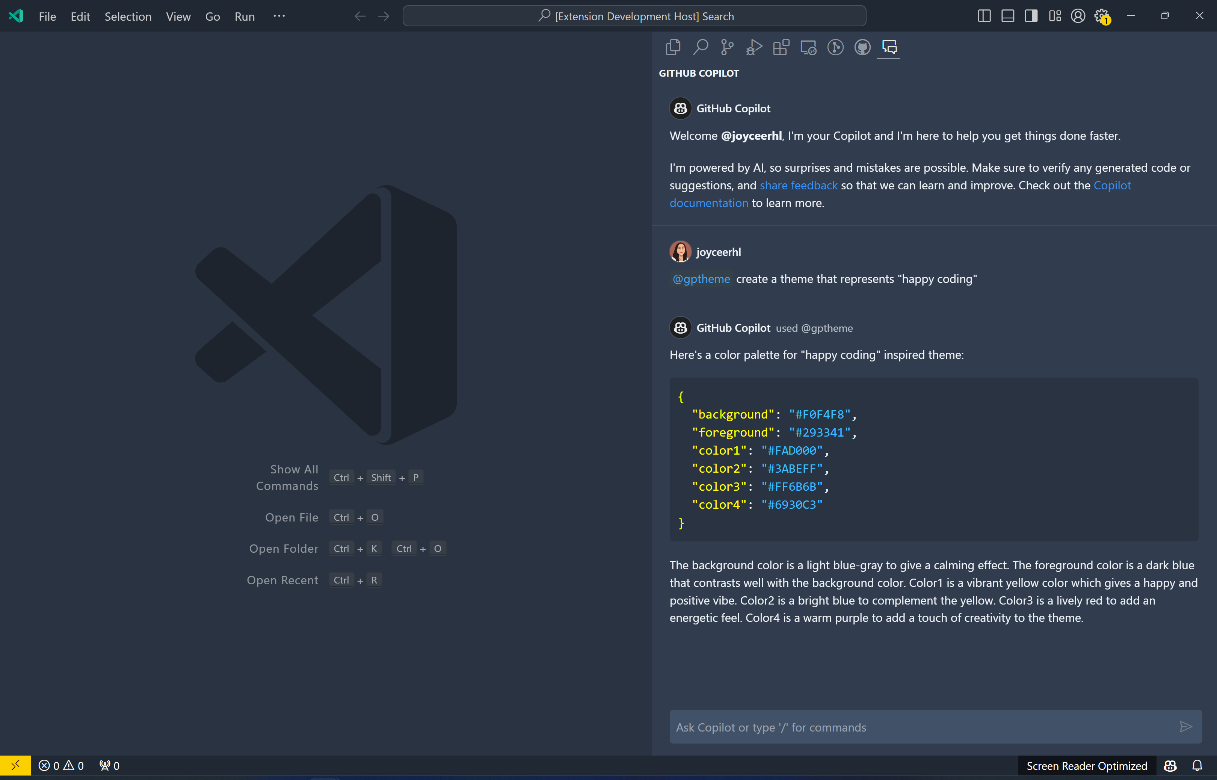Screen dimensions: 1217x780
Task: Toggle the Secondary Side Bar layout
Action: [x=1031, y=16]
